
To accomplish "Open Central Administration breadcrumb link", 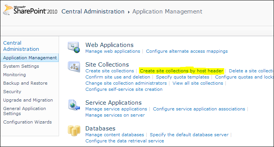I will pos(93,12).
